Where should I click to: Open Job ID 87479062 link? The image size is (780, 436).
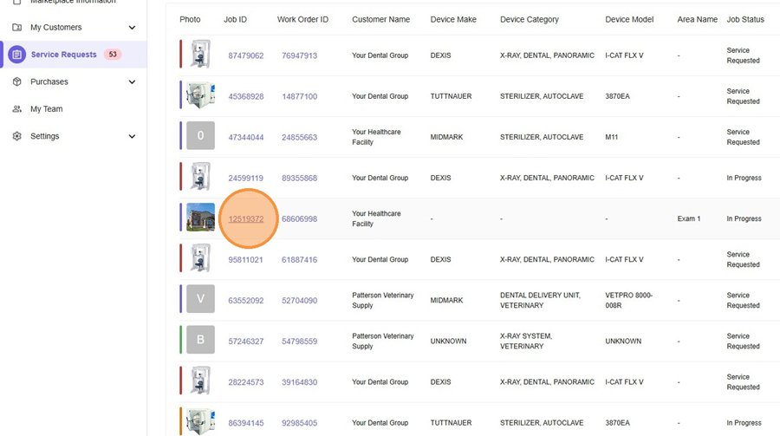246,55
